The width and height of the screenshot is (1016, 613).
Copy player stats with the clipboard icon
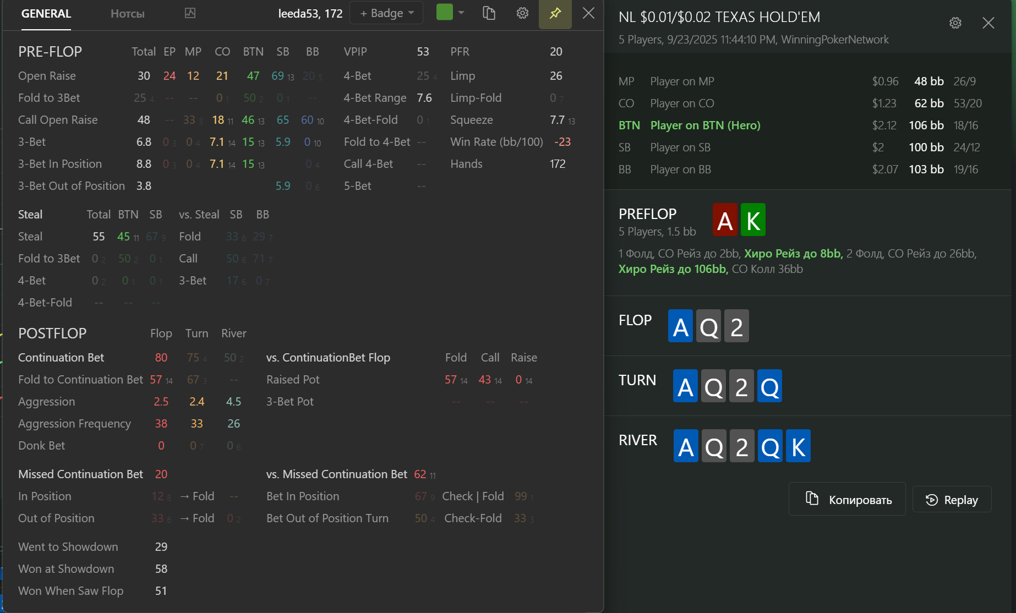click(x=489, y=13)
